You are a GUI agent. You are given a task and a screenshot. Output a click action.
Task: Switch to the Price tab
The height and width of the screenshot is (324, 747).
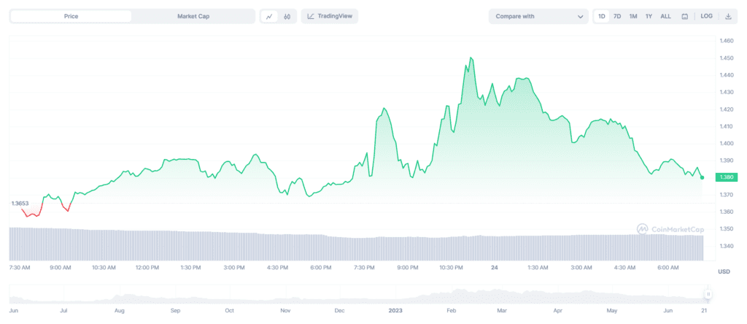71,16
